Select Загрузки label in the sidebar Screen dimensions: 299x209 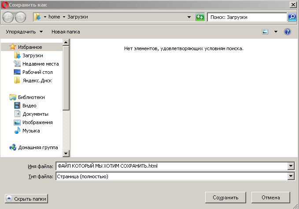(33, 55)
